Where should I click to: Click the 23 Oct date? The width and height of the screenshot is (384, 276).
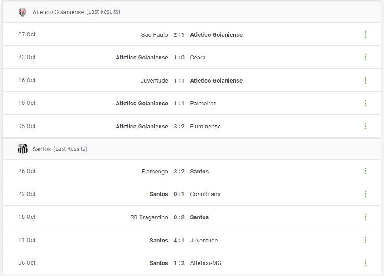pyautogui.click(x=27, y=57)
